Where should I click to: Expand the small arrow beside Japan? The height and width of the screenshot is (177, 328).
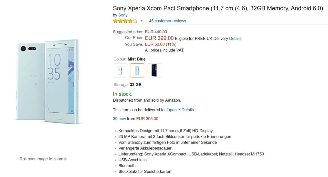tap(179, 110)
